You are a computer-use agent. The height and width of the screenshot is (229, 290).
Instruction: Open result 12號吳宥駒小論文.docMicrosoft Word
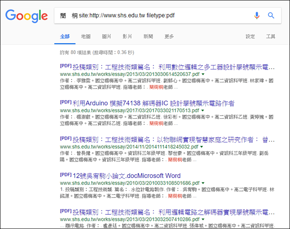coord(126,176)
